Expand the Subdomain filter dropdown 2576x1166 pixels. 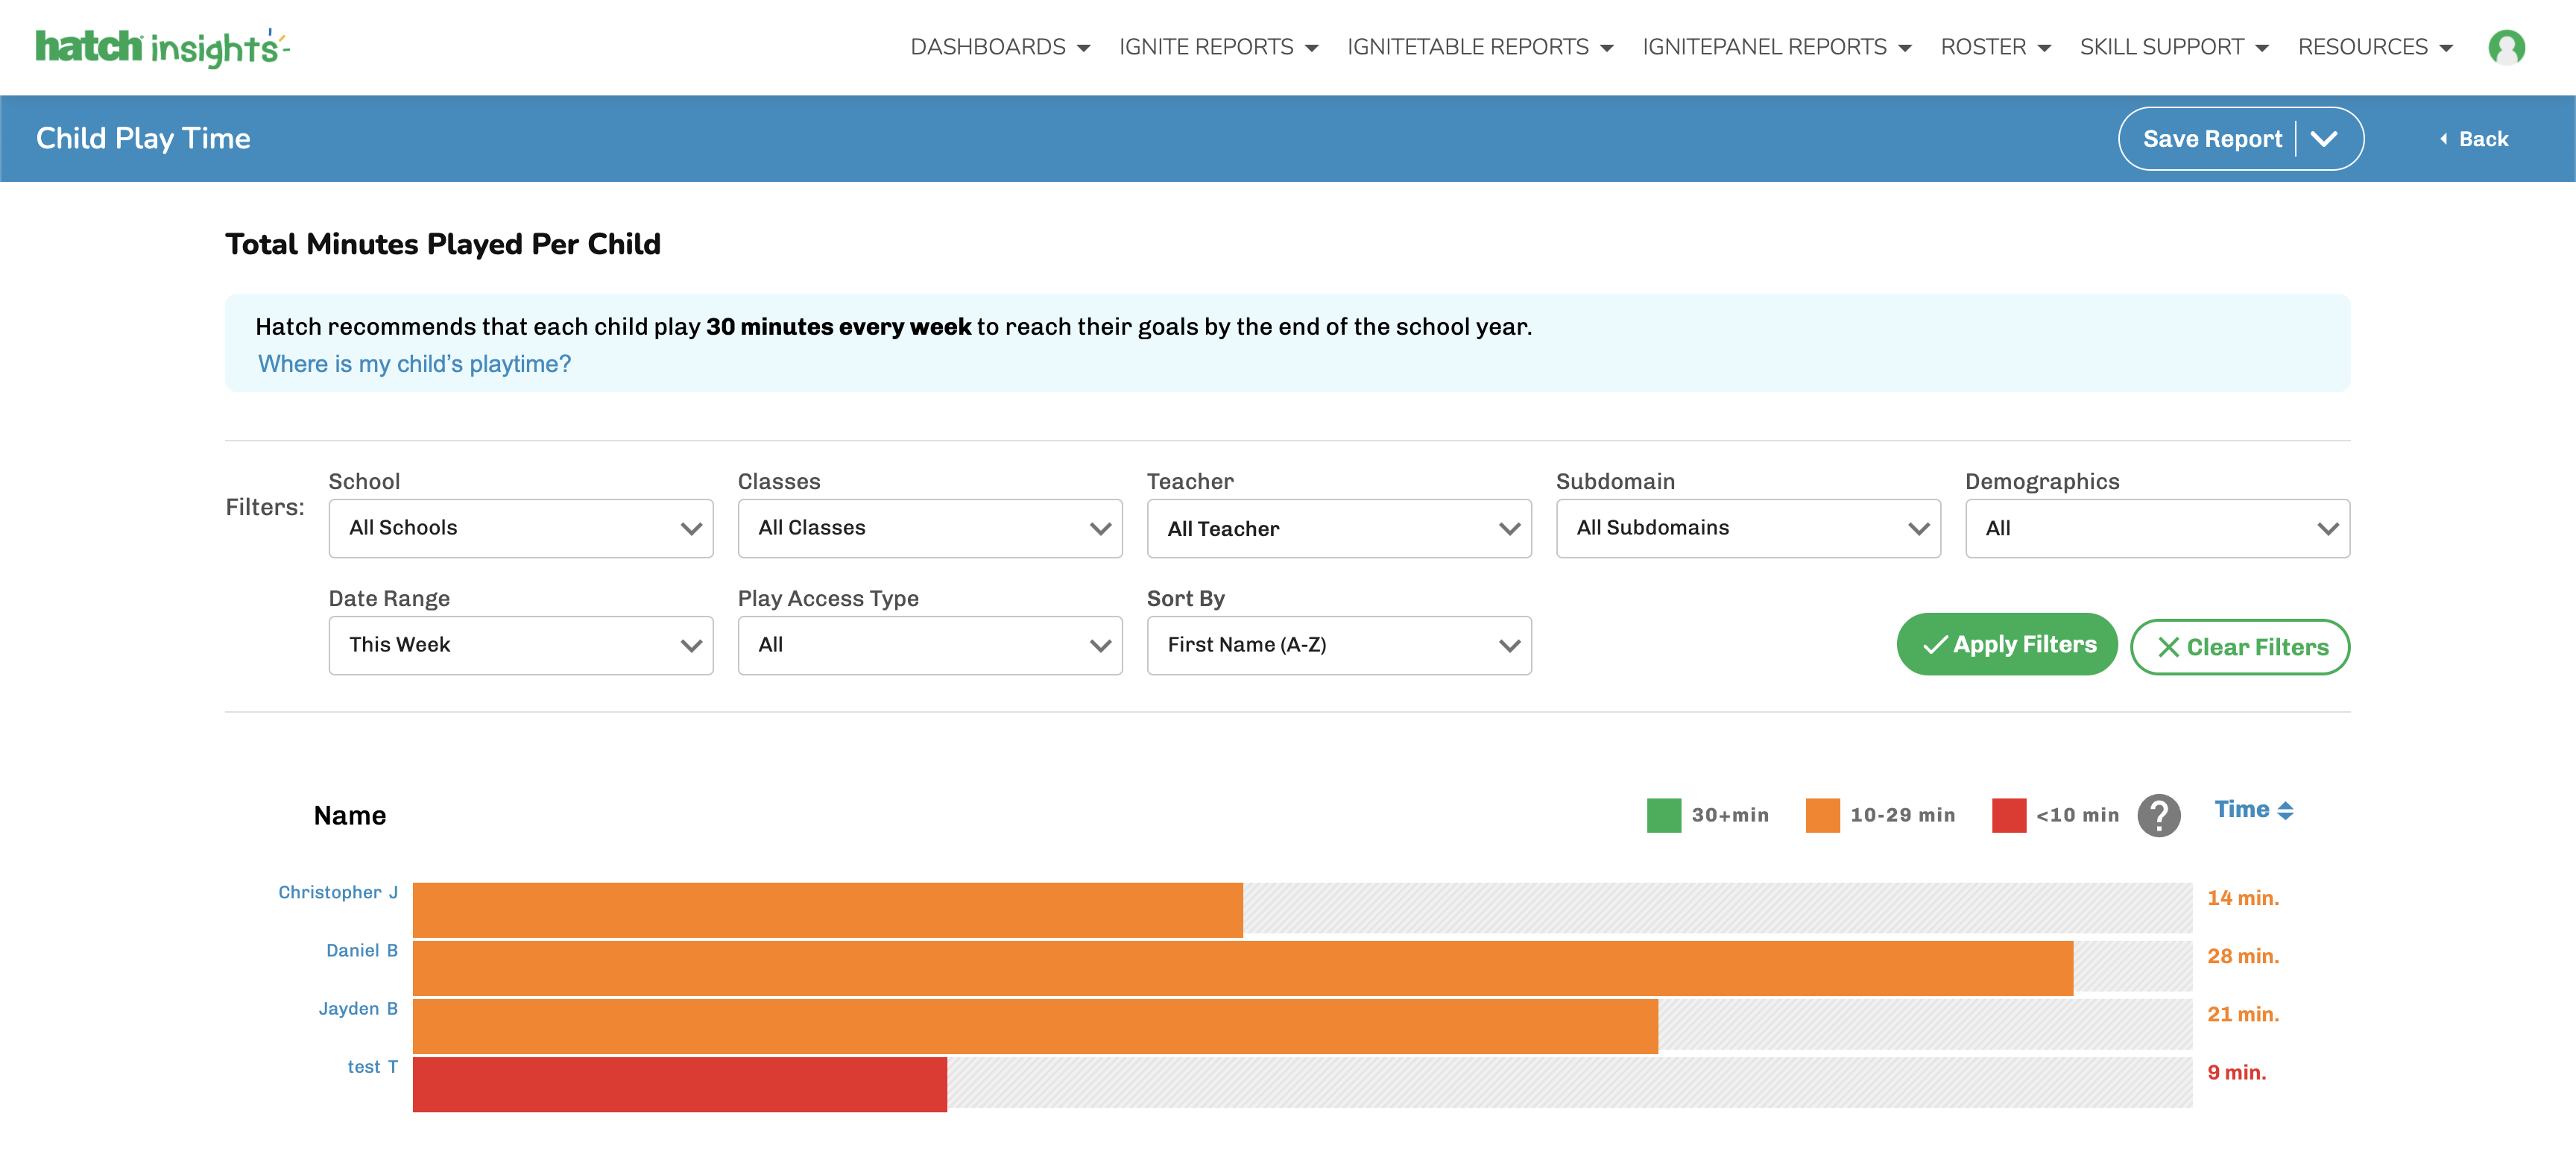click(1748, 528)
